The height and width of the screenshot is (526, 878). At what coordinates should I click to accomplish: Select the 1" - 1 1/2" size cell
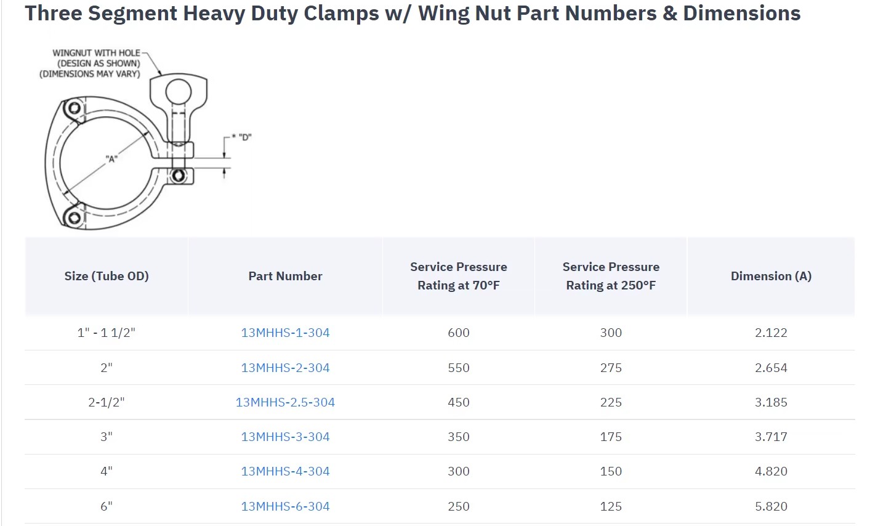point(107,333)
